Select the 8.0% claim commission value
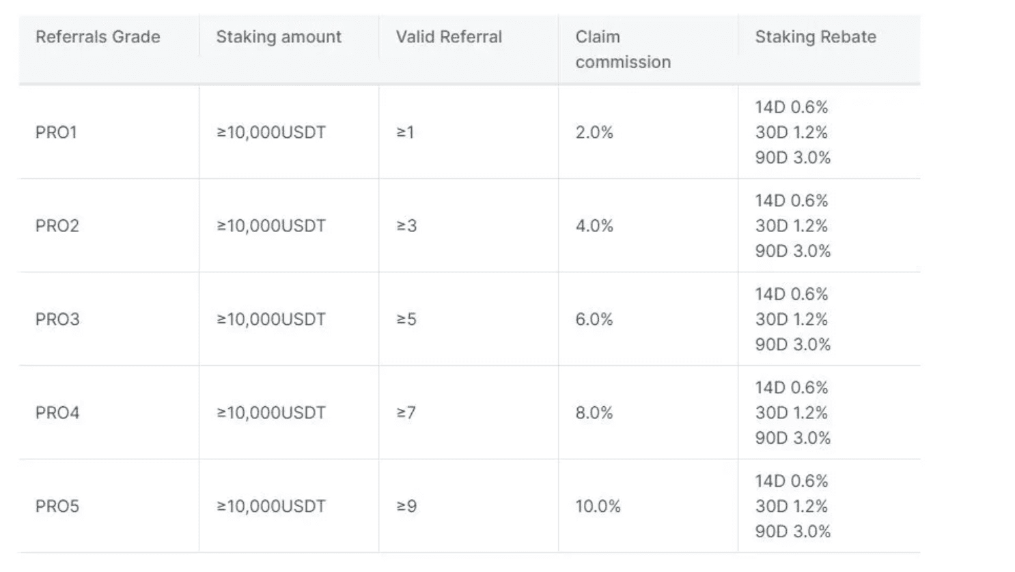 [x=594, y=413]
